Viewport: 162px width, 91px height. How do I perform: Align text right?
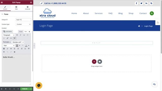pyautogui.click(x=22, y=49)
